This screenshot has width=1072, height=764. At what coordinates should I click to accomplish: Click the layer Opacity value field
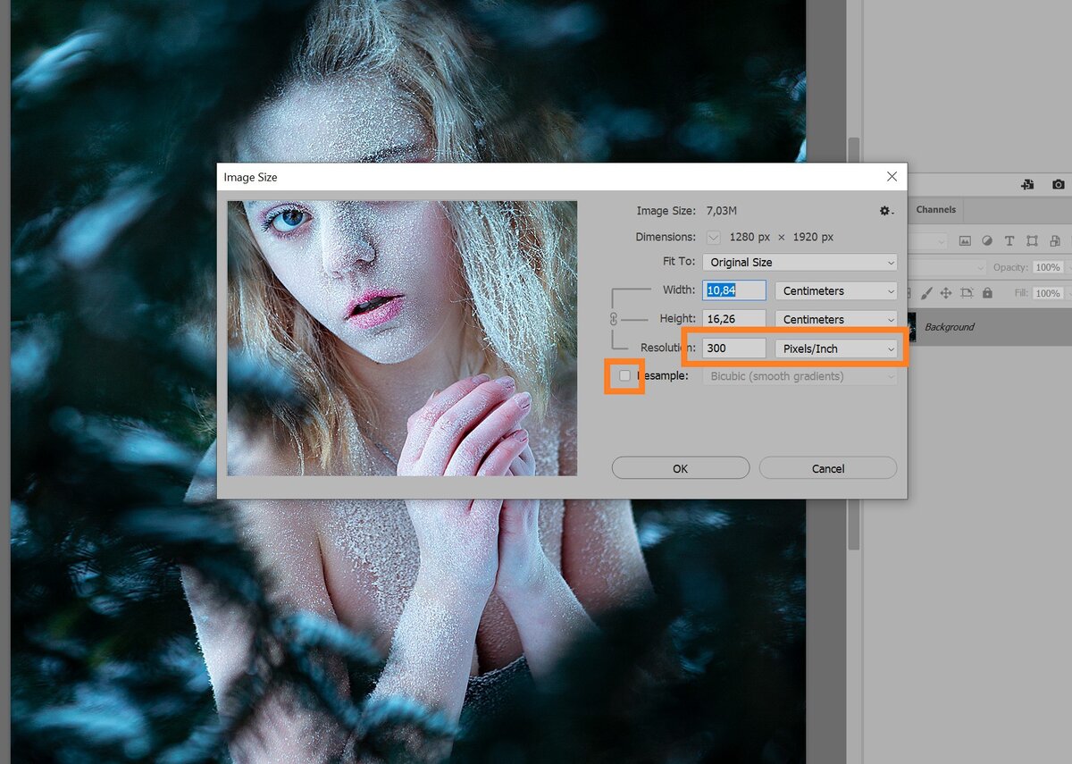point(1047,267)
